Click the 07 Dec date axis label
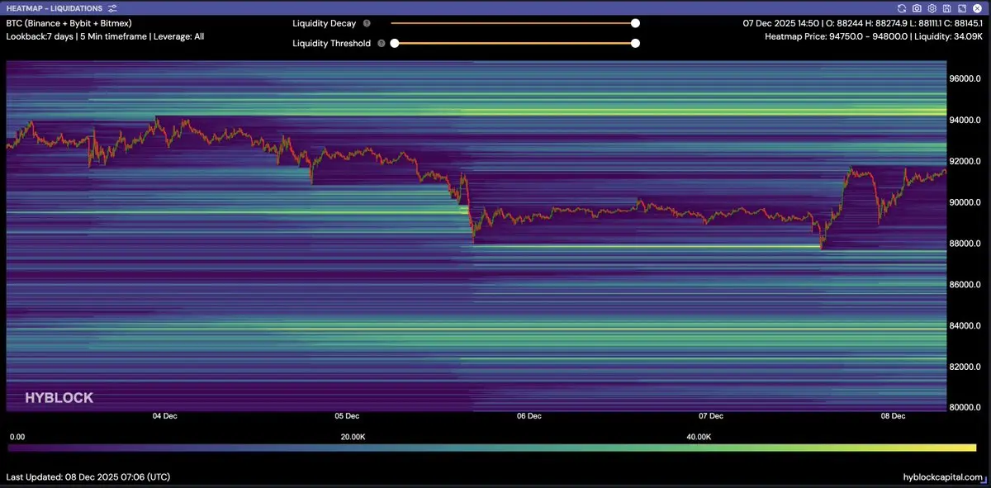Screen dimensions: 991x488 pos(711,416)
